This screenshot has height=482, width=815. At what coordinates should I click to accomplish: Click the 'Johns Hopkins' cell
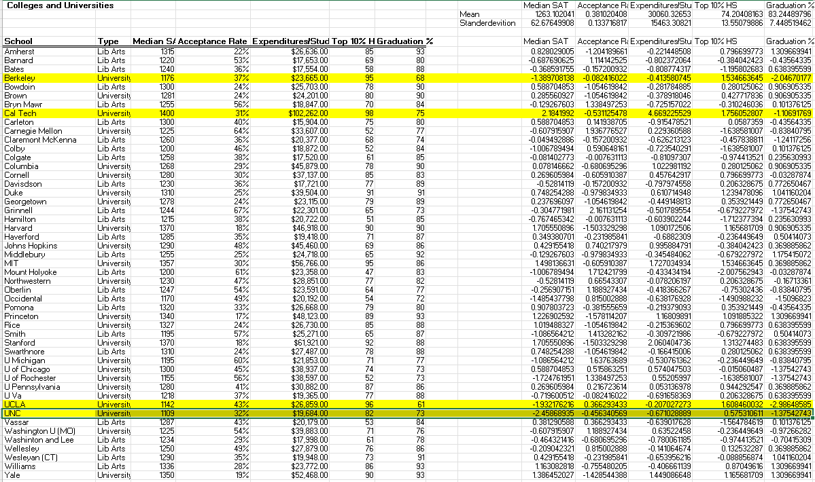click(x=31, y=245)
